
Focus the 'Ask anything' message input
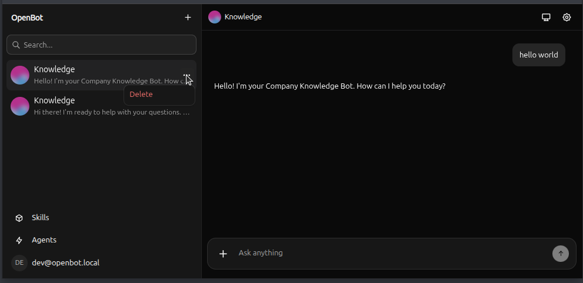[x=392, y=253]
